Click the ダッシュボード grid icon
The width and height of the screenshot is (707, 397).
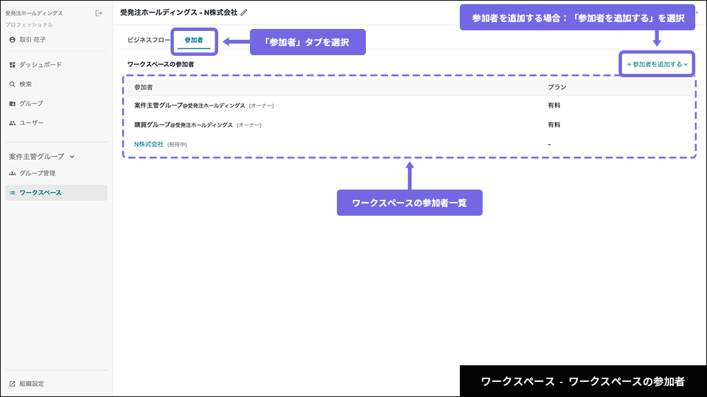tap(12, 65)
